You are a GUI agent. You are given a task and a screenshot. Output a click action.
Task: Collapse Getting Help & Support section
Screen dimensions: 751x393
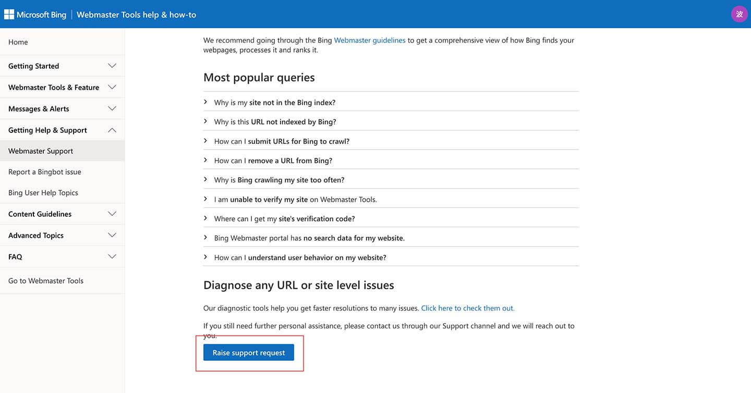(63, 130)
